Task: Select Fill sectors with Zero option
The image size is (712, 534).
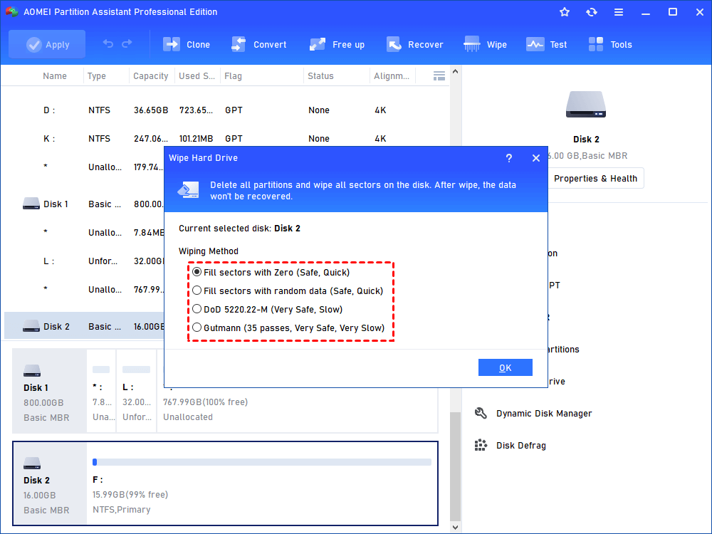Action: pyautogui.click(x=271, y=273)
